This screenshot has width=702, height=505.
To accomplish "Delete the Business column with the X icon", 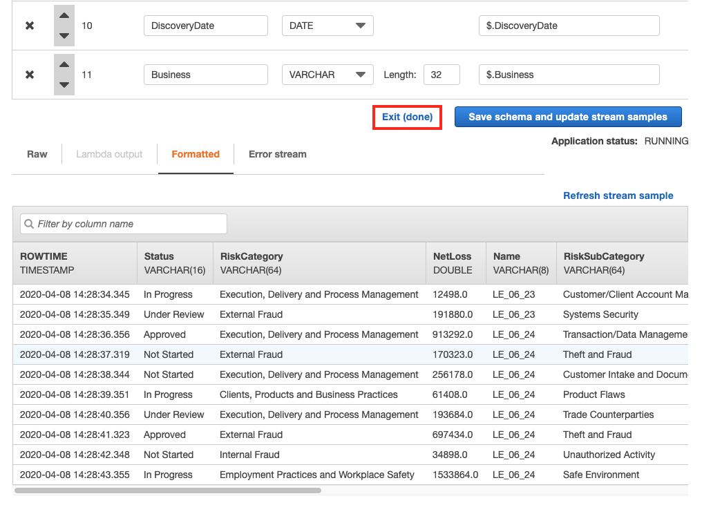I will (x=29, y=75).
